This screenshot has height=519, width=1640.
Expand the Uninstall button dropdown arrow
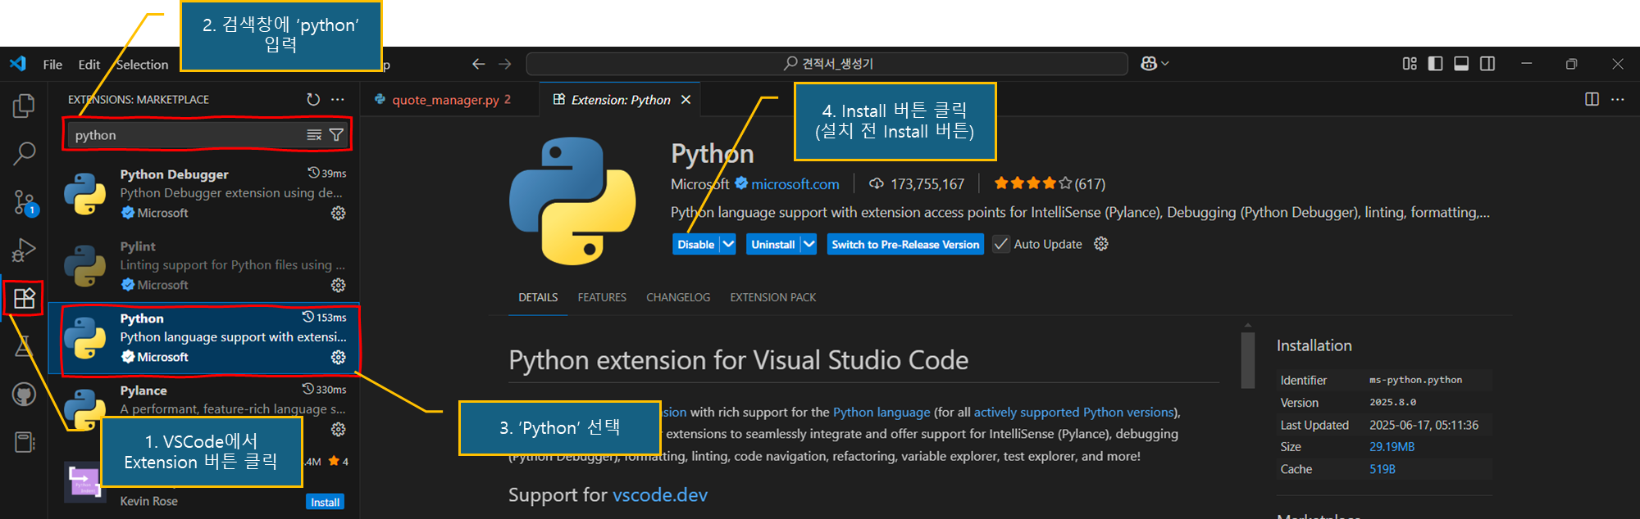809,244
